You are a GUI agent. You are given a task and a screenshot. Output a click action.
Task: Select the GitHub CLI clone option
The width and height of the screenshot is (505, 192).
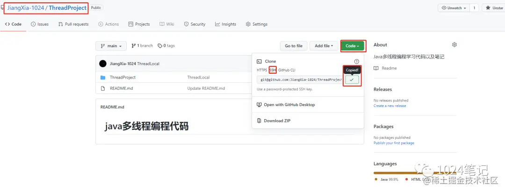tap(287, 70)
